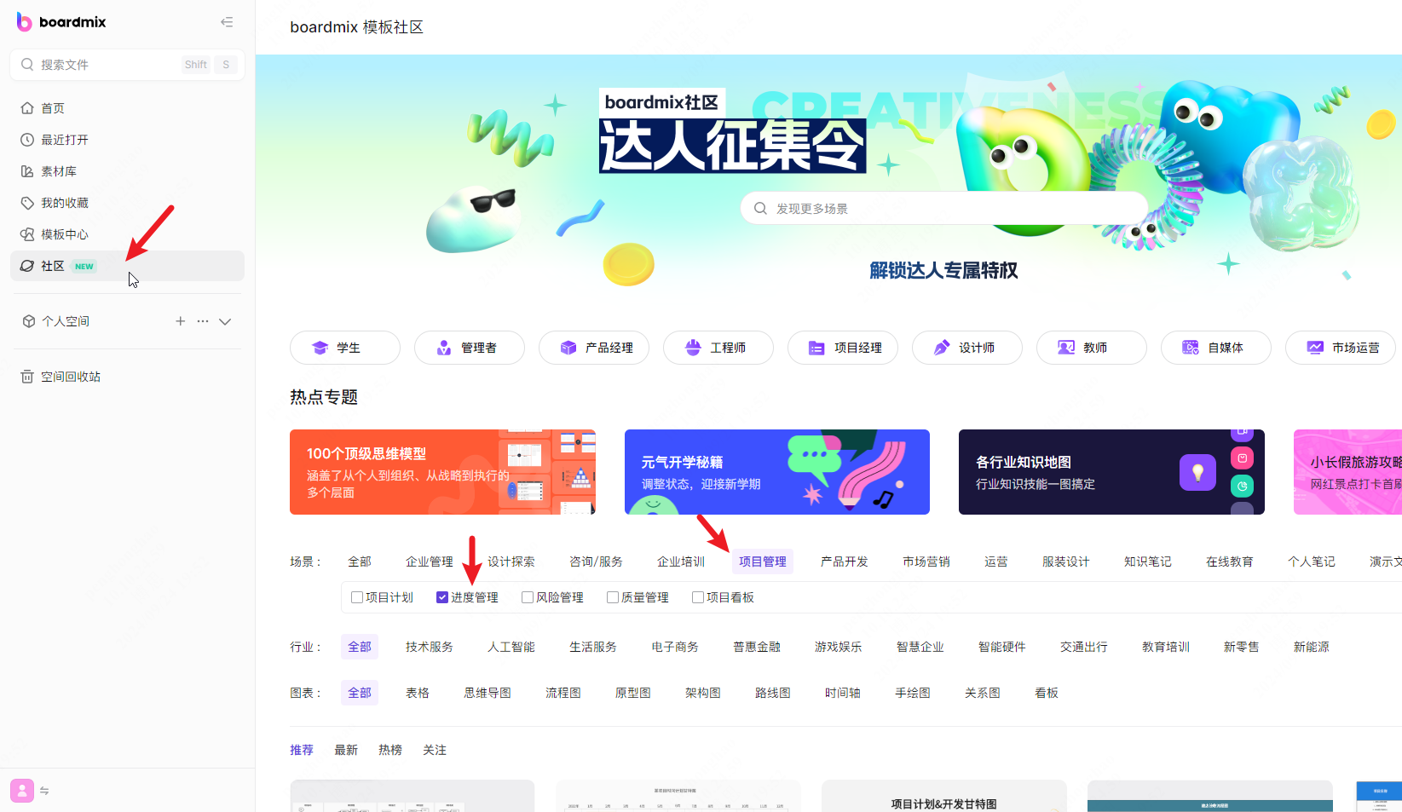1402x812 pixels.
Task: Select the 市场运营 chart icon
Action: pos(1315,348)
